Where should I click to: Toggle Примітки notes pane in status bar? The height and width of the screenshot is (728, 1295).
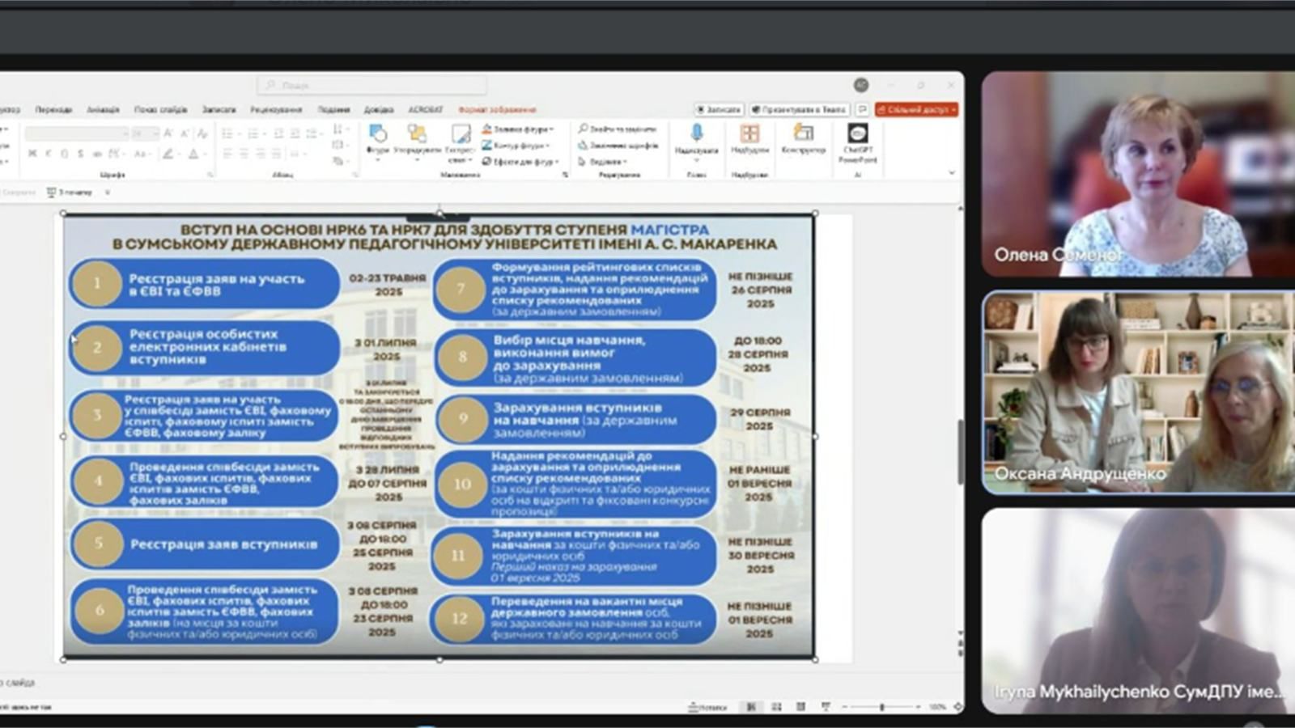coord(707,707)
